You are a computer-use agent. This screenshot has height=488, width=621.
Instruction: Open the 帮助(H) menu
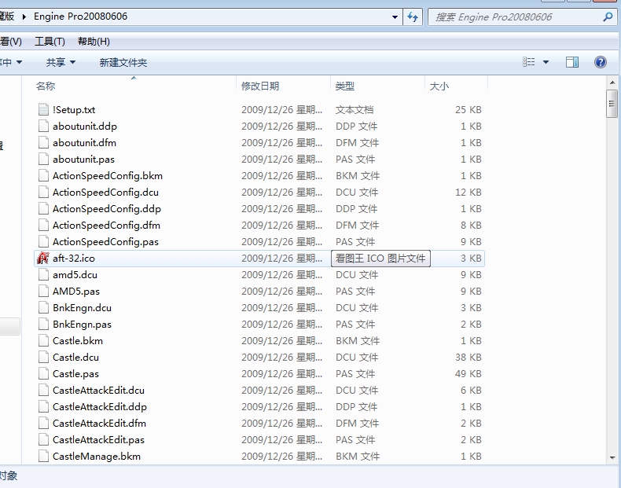coord(94,42)
